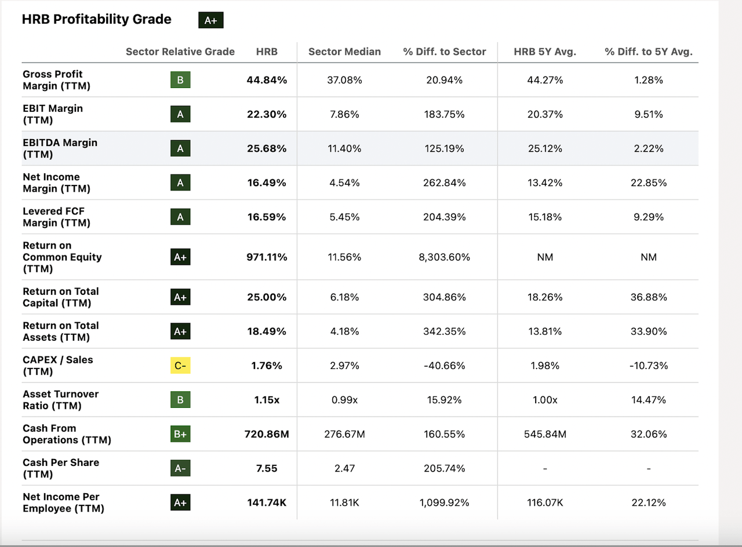Select the 720.86M cash from operations value
Viewport: 742px width, 547px height.
267,433
